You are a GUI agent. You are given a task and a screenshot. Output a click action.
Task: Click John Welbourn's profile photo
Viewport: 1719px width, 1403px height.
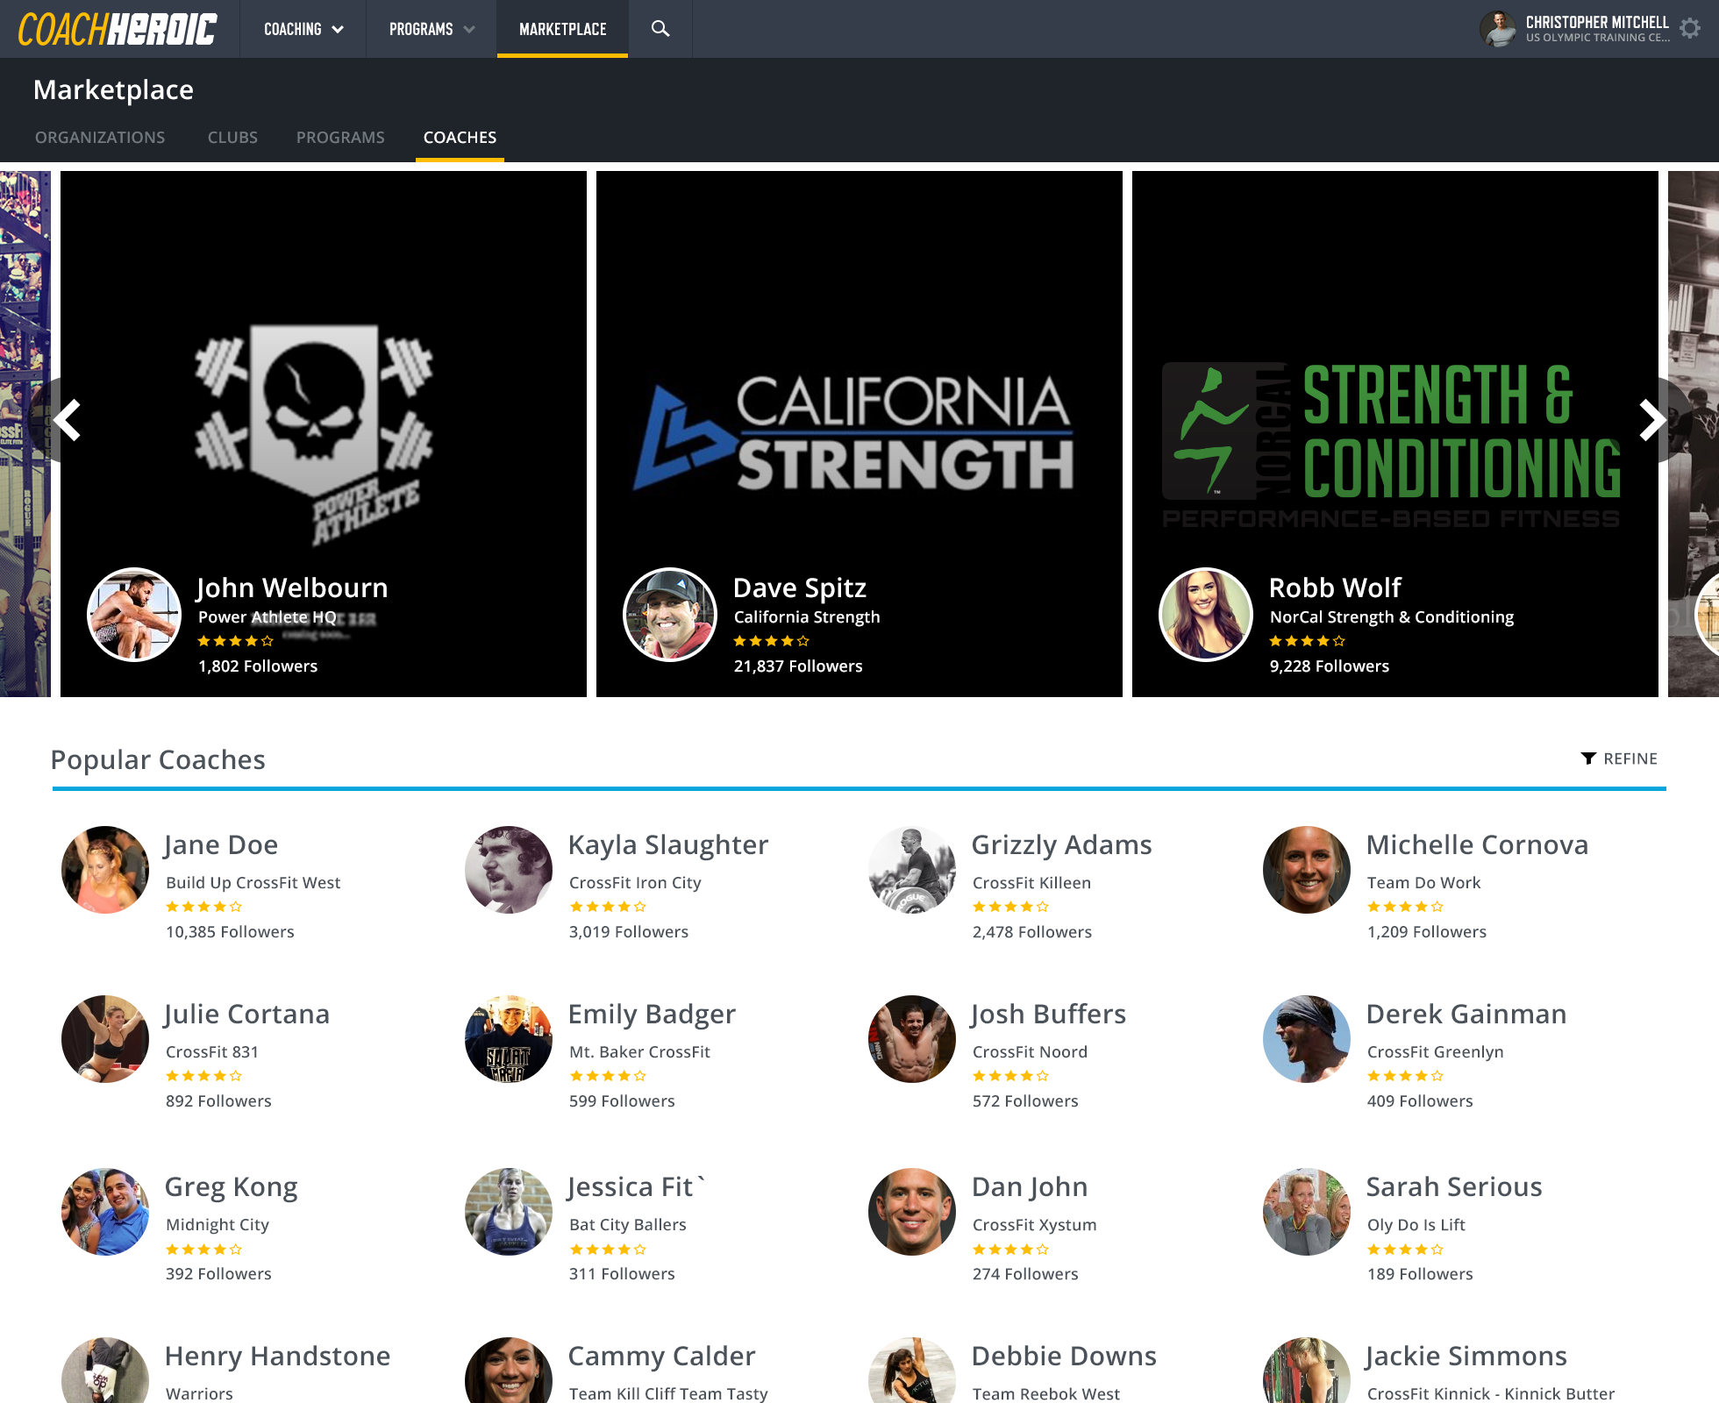[x=134, y=615]
